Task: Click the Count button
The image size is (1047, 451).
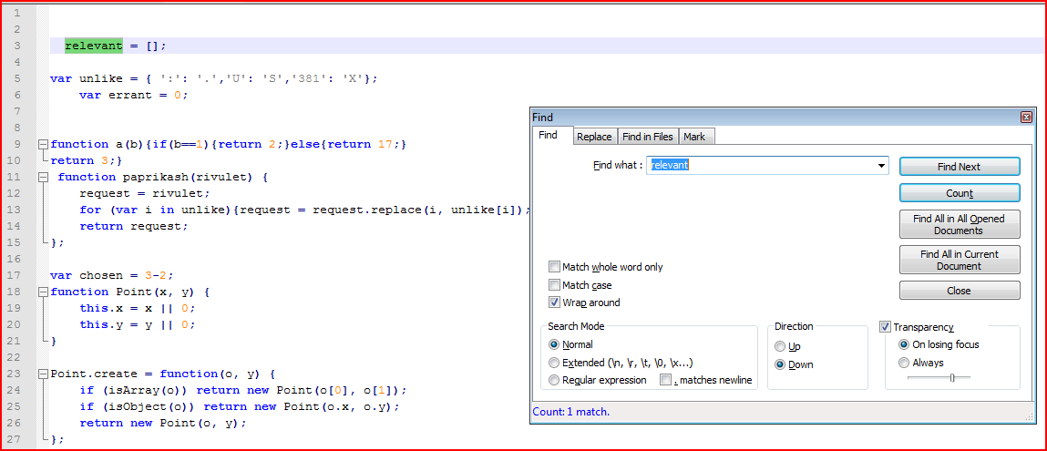Action: point(959,193)
